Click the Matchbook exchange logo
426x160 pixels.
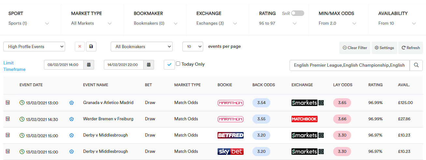tap(305, 119)
